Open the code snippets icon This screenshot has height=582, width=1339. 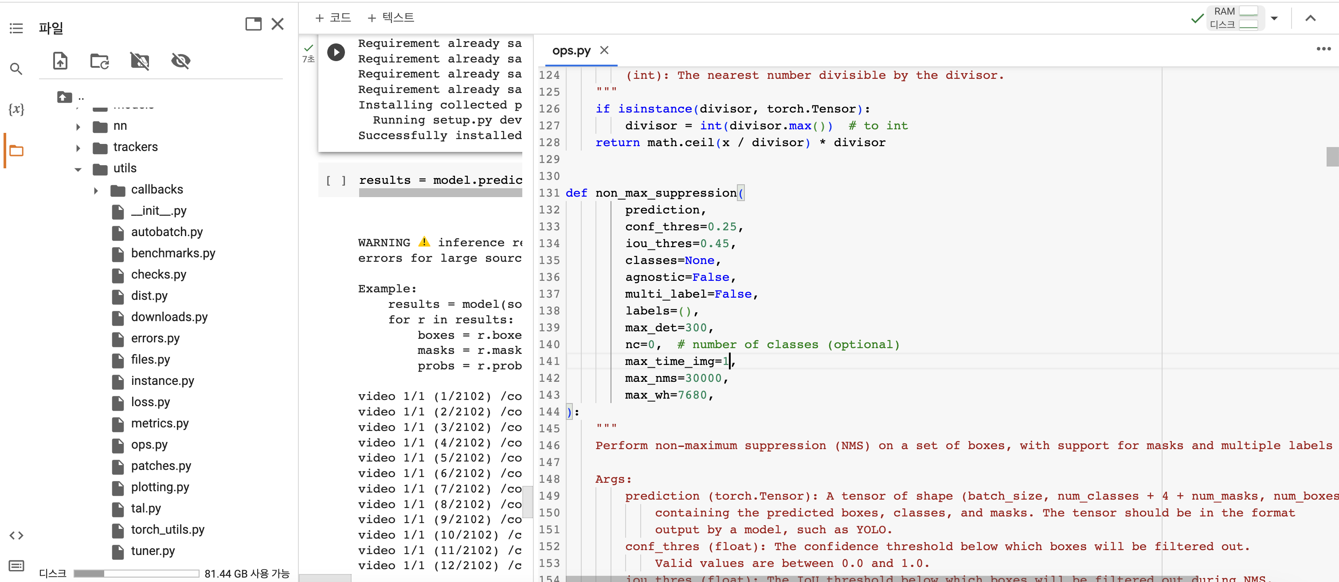pyautogui.click(x=16, y=535)
